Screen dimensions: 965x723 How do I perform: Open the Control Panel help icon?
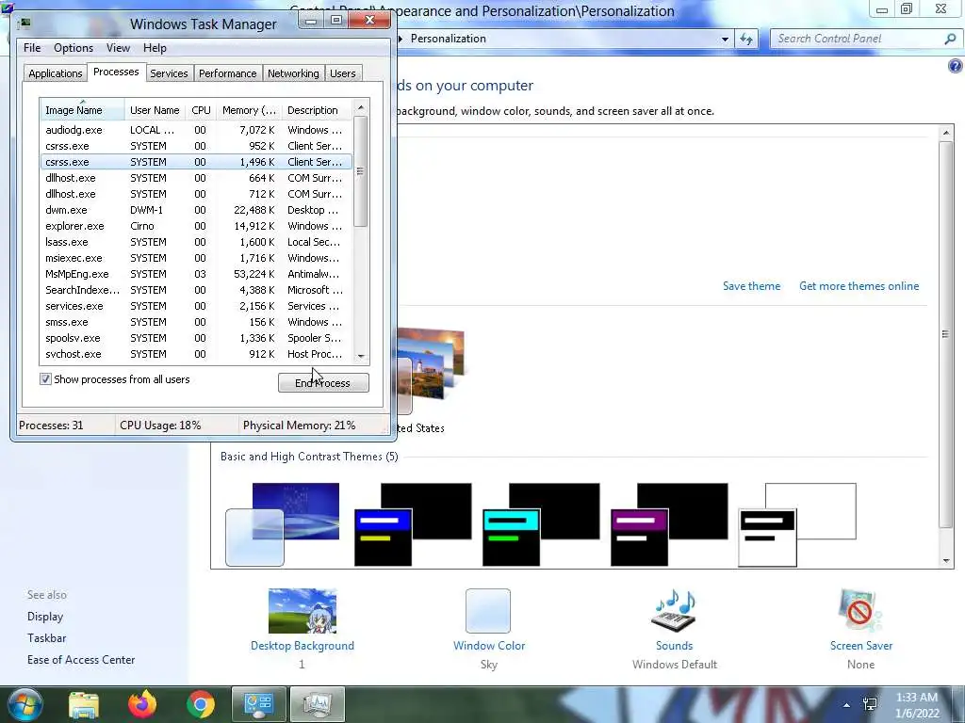(x=956, y=67)
